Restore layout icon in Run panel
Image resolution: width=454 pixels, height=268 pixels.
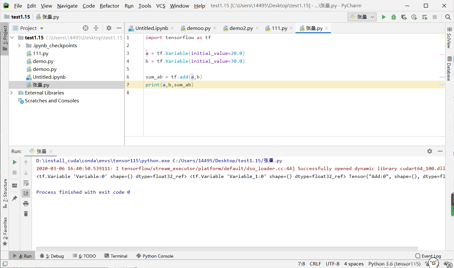coord(15,185)
